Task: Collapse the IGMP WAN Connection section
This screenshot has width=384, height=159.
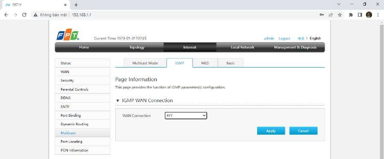Action: [x=117, y=100]
